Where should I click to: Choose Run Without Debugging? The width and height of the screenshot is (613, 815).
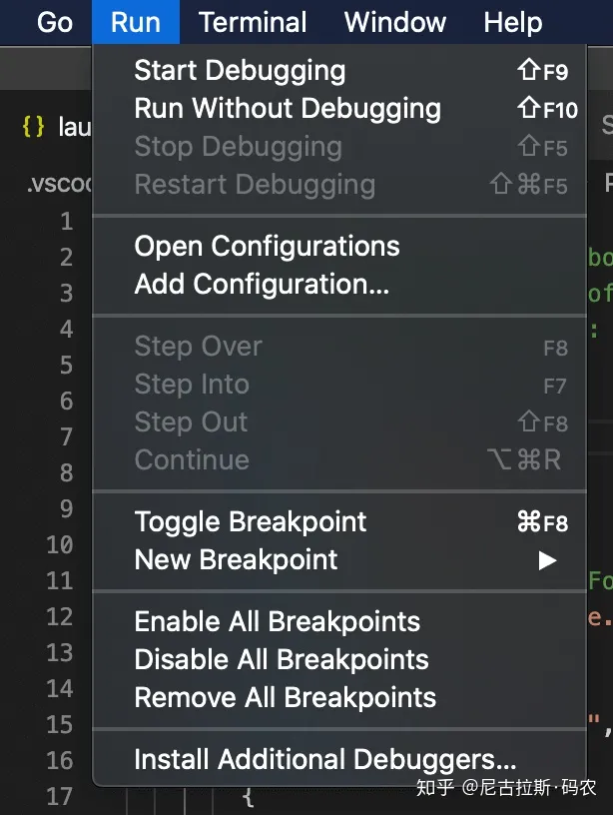(288, 108)
